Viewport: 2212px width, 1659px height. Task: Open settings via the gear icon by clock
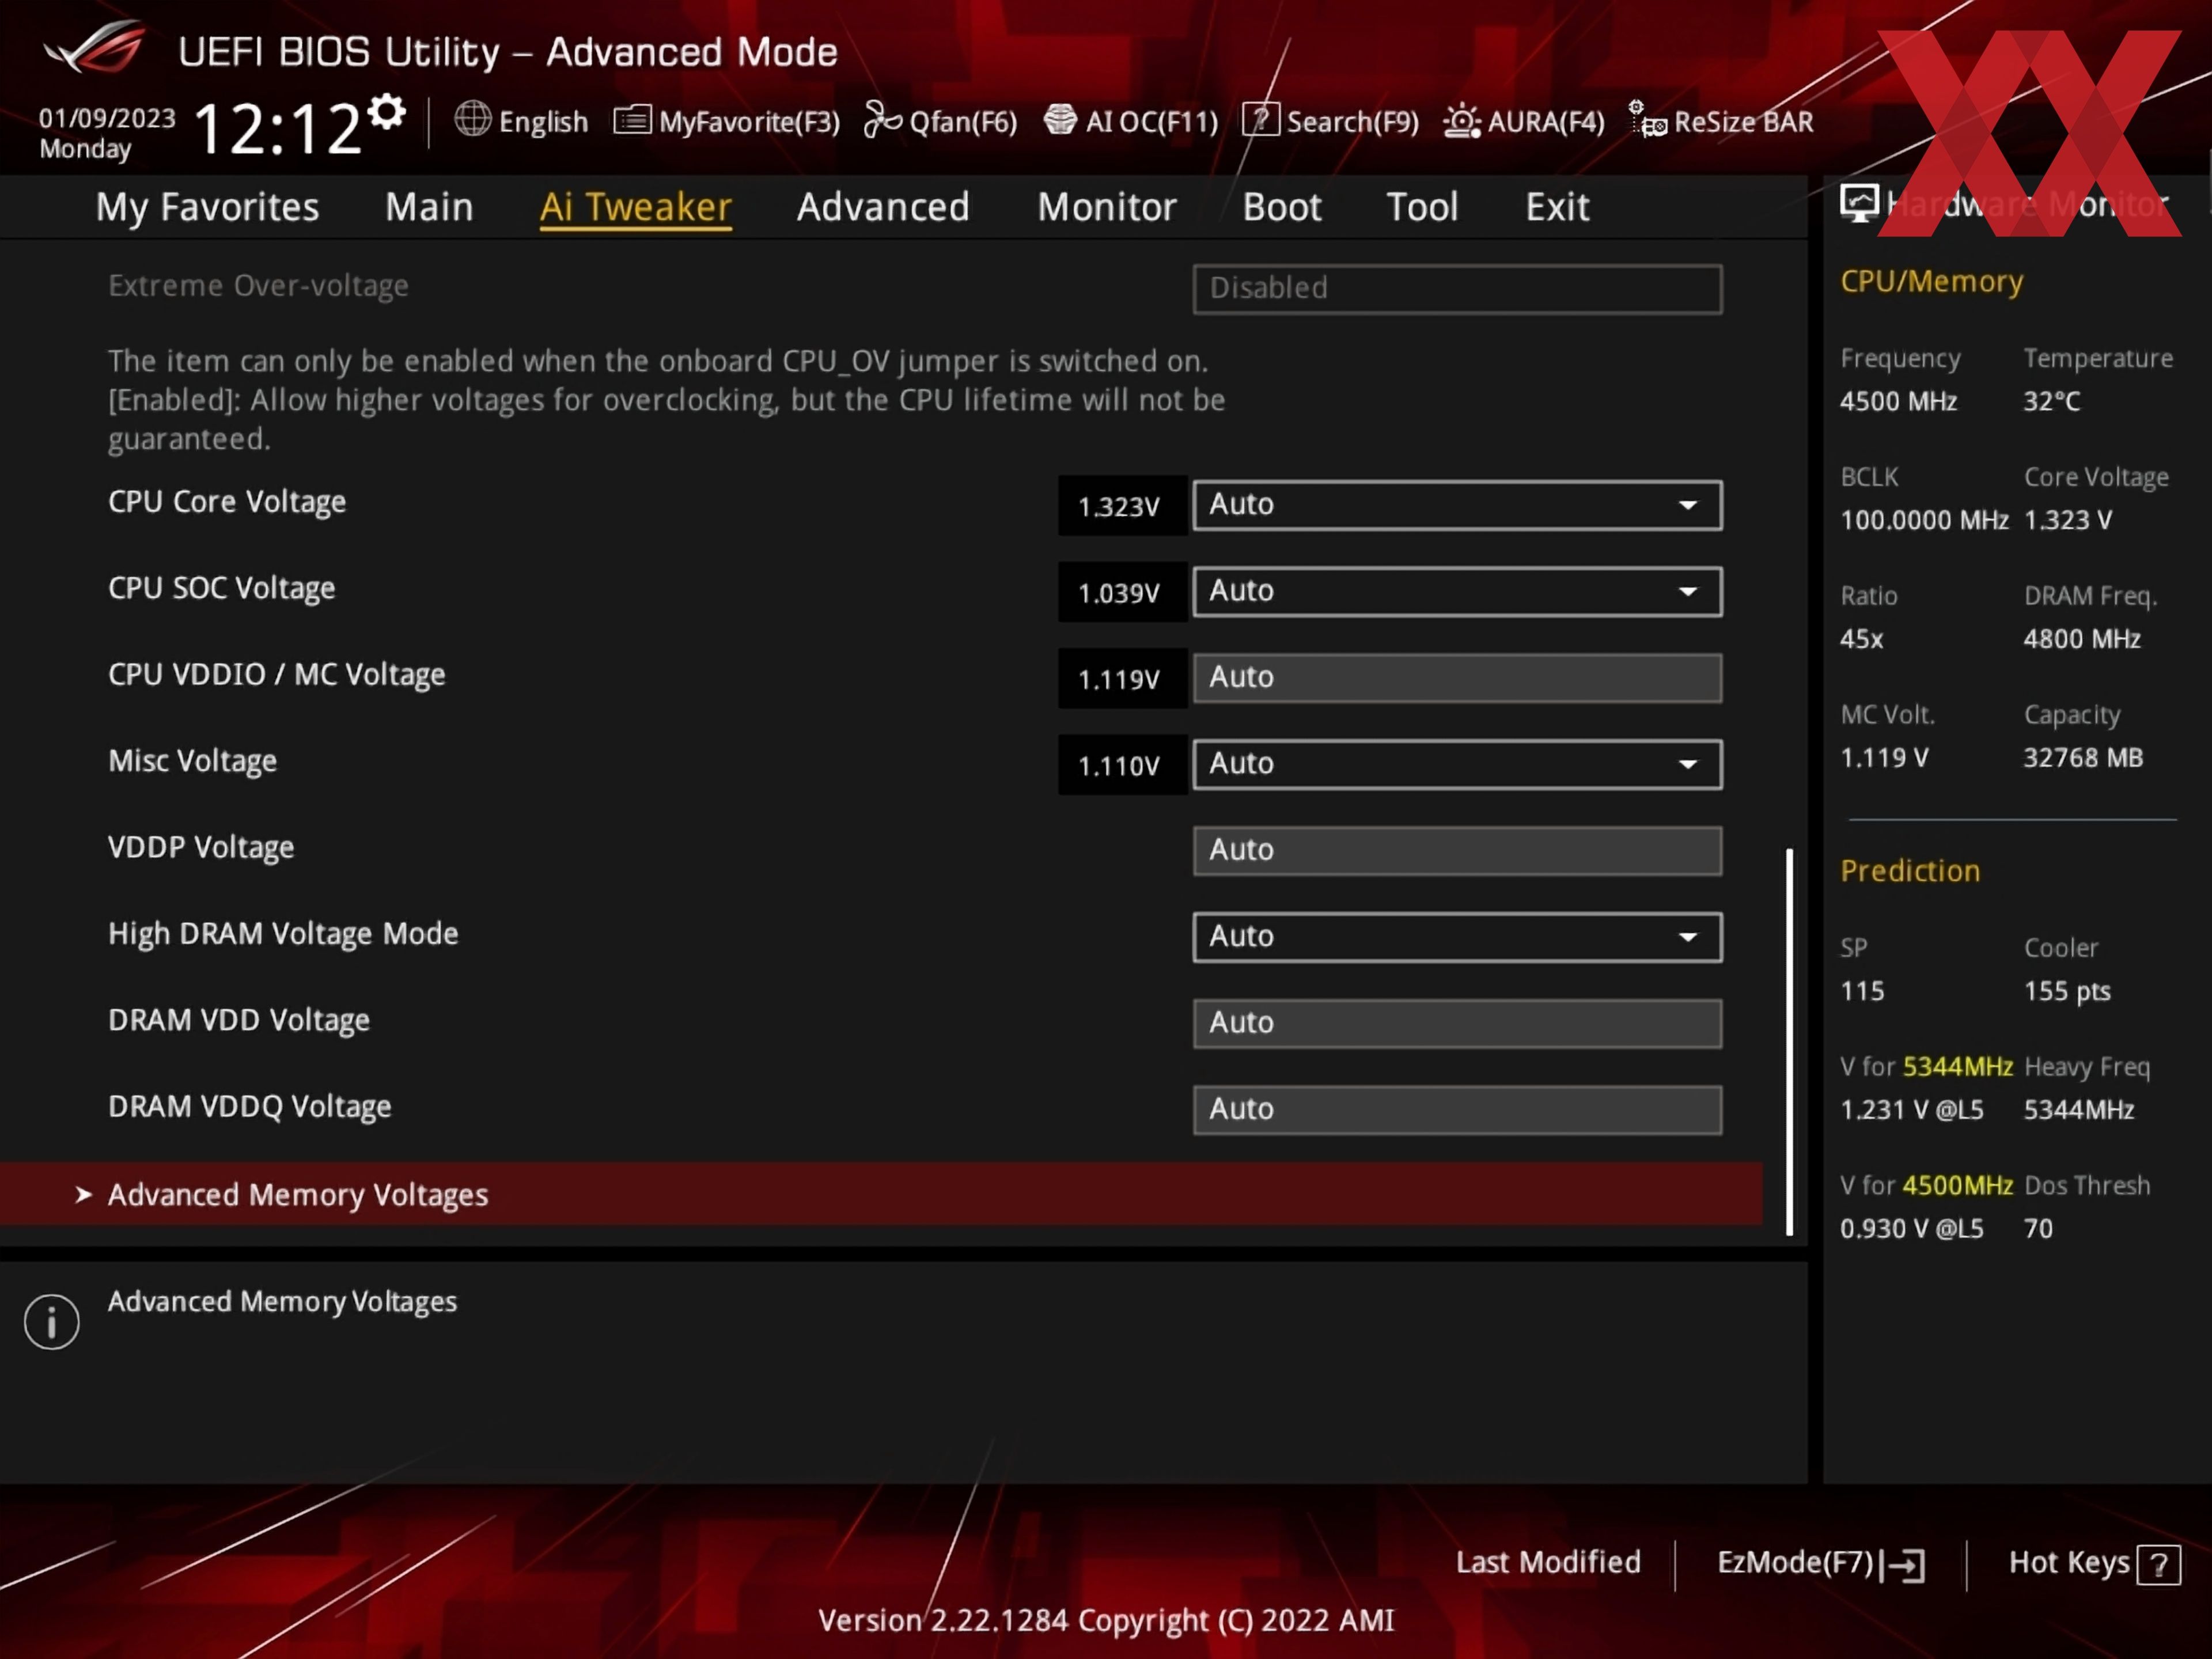point(387,111)
